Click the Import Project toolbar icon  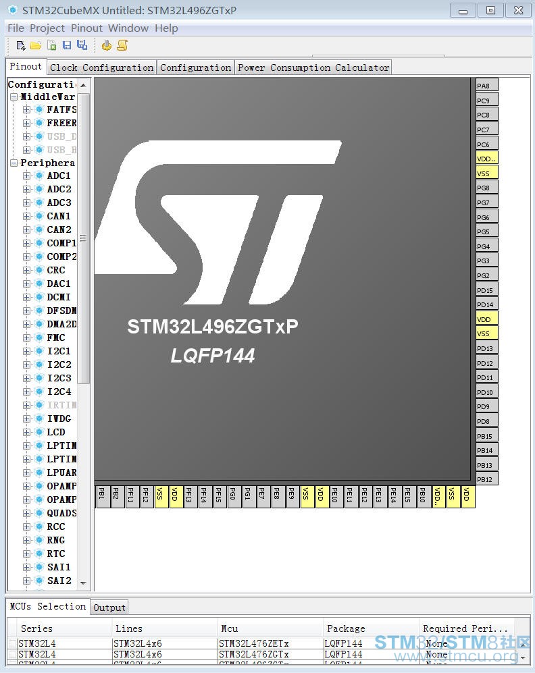point(51,45)
